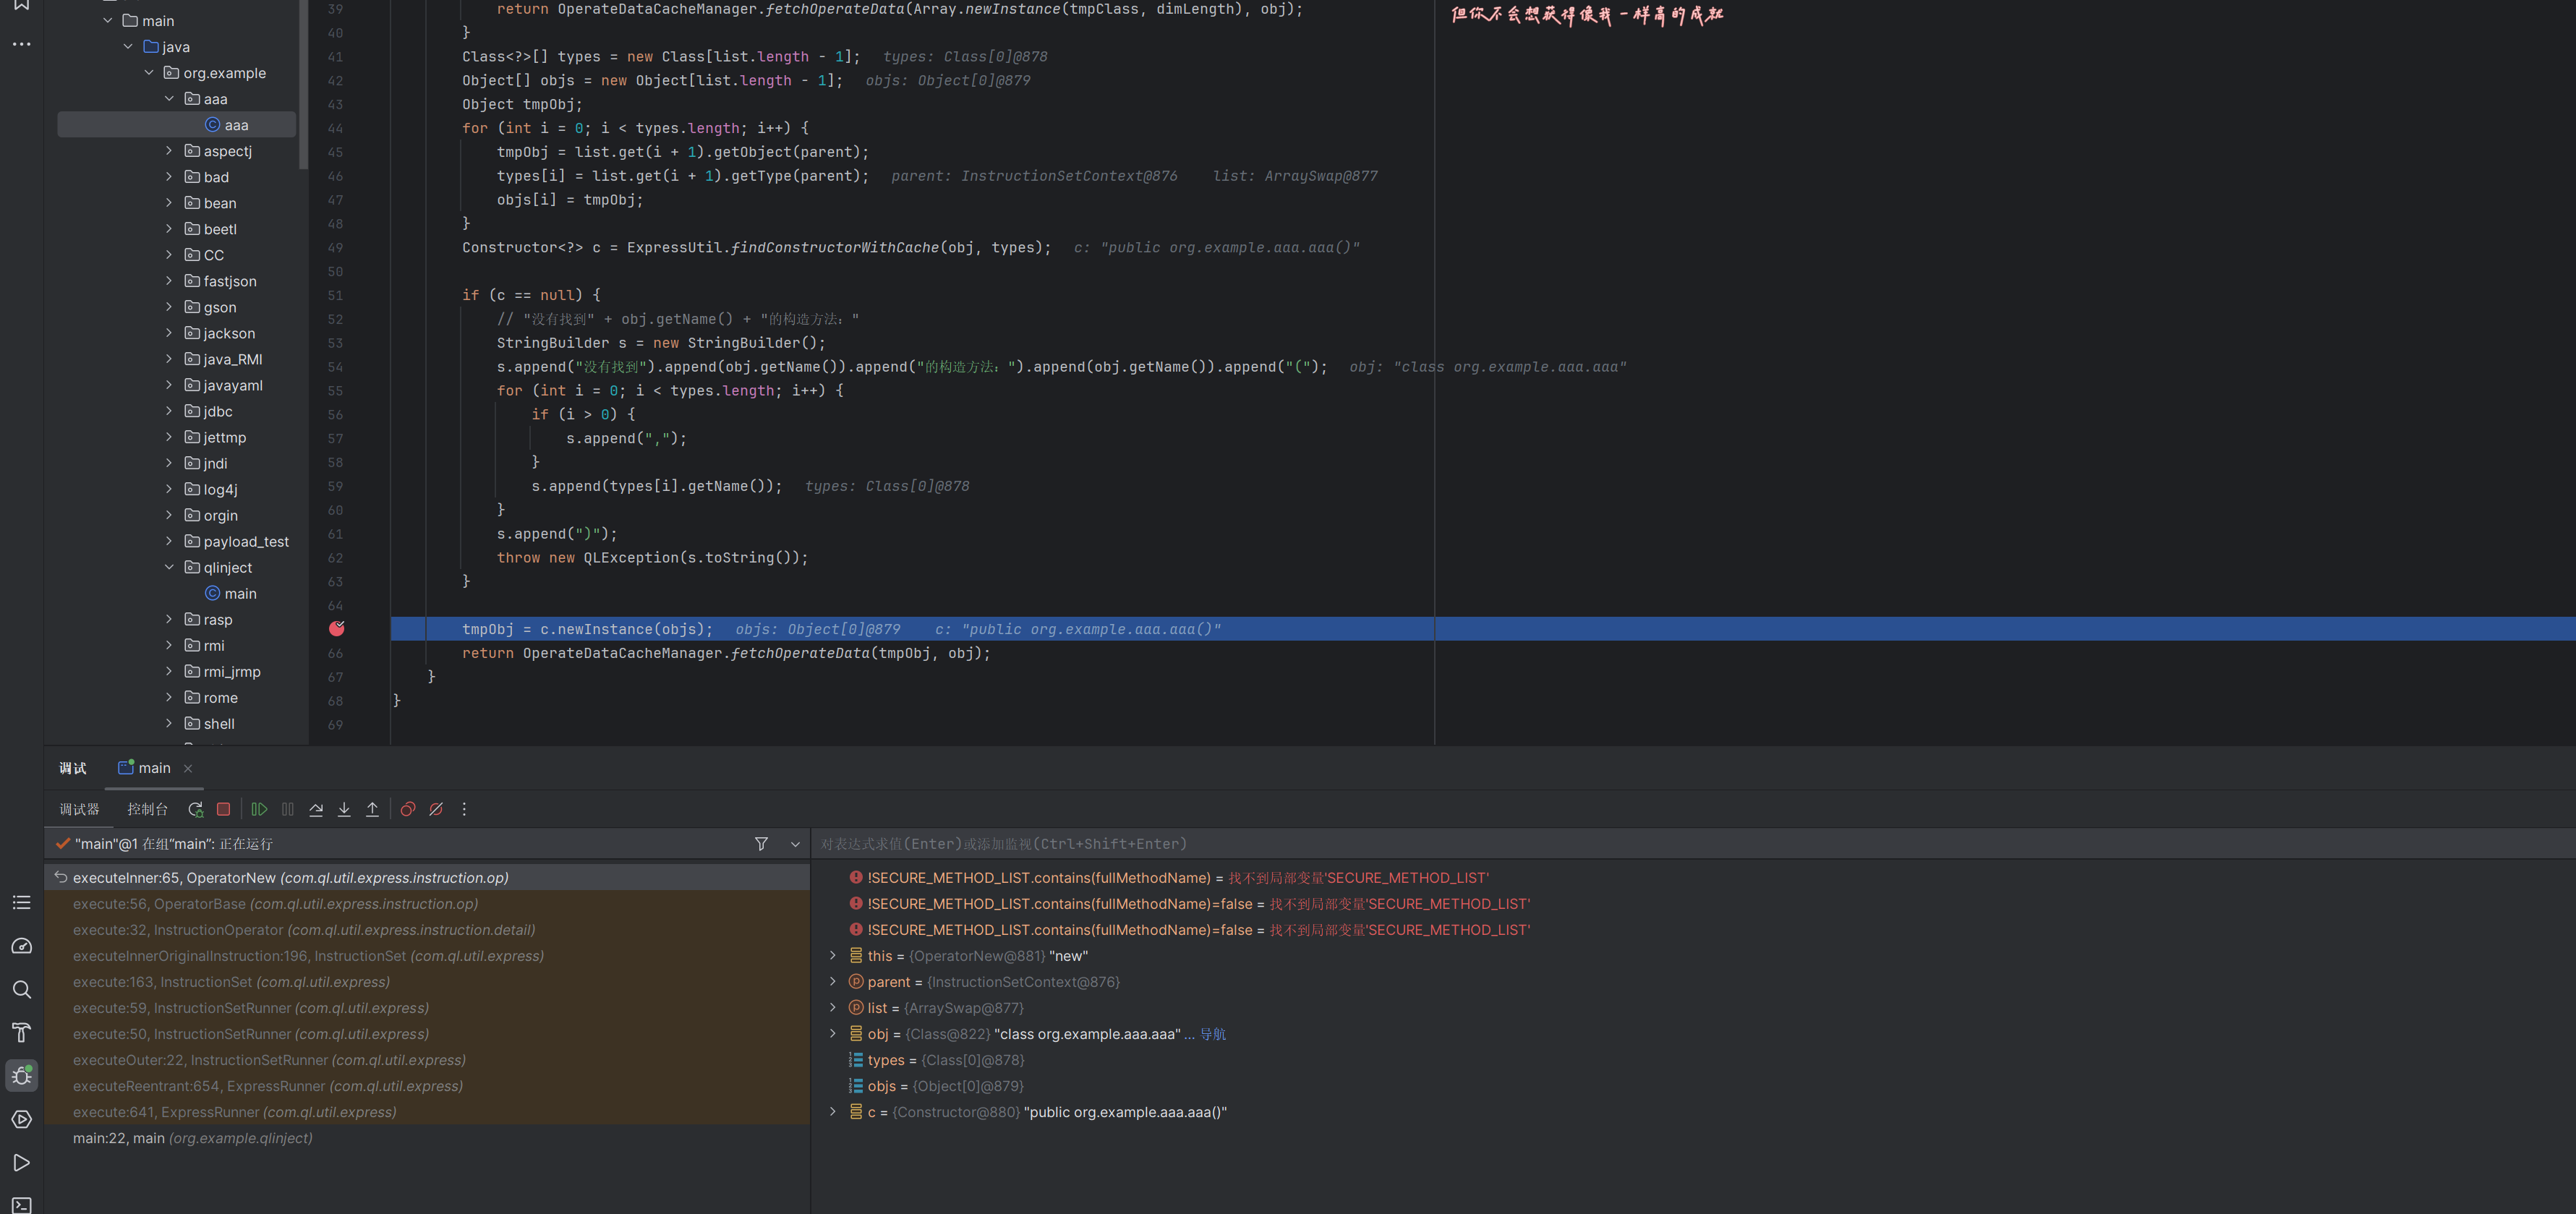Close the main debug session tab
The width and height of the screenshot is (2576, 1214).
click(188, 768)
